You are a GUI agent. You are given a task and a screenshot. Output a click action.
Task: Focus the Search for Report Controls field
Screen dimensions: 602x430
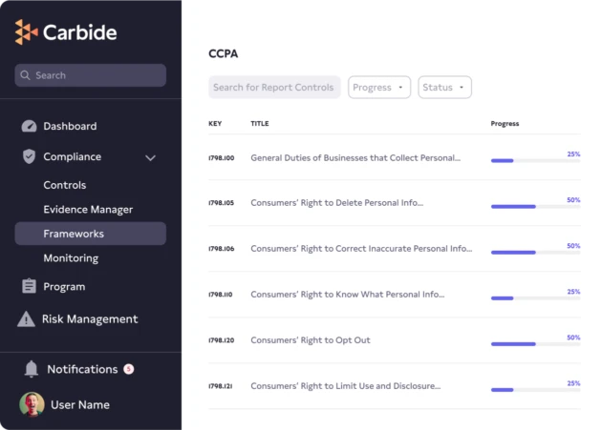(x=274, y=88)
